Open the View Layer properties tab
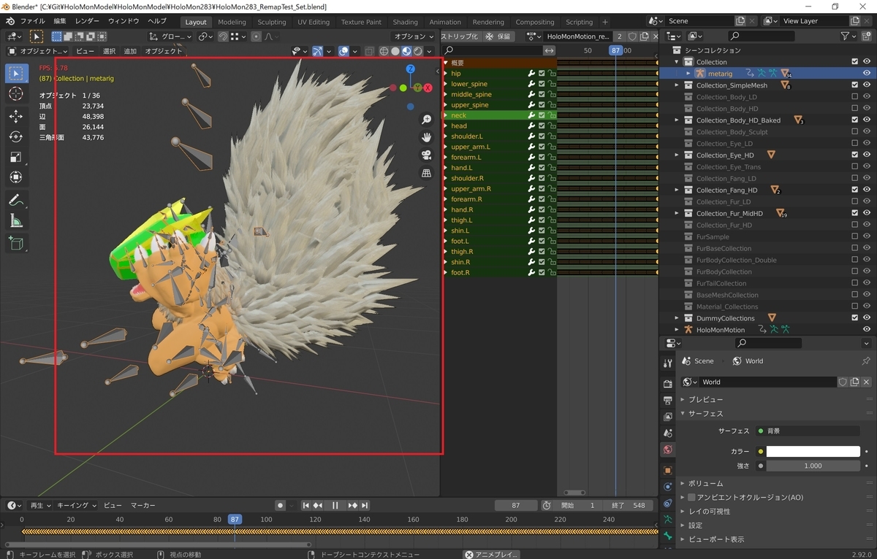877x559 pixels. [x=667, y=417]
